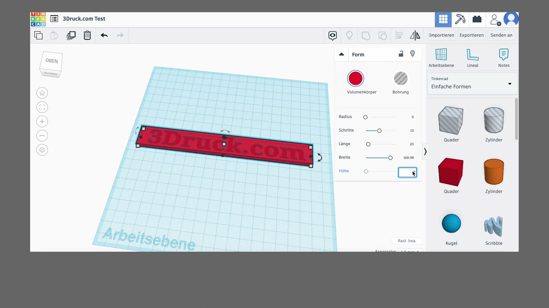Open the Tinkercad logo home link
This screenshot has height=308, width=549.
(x=38, y=19)
